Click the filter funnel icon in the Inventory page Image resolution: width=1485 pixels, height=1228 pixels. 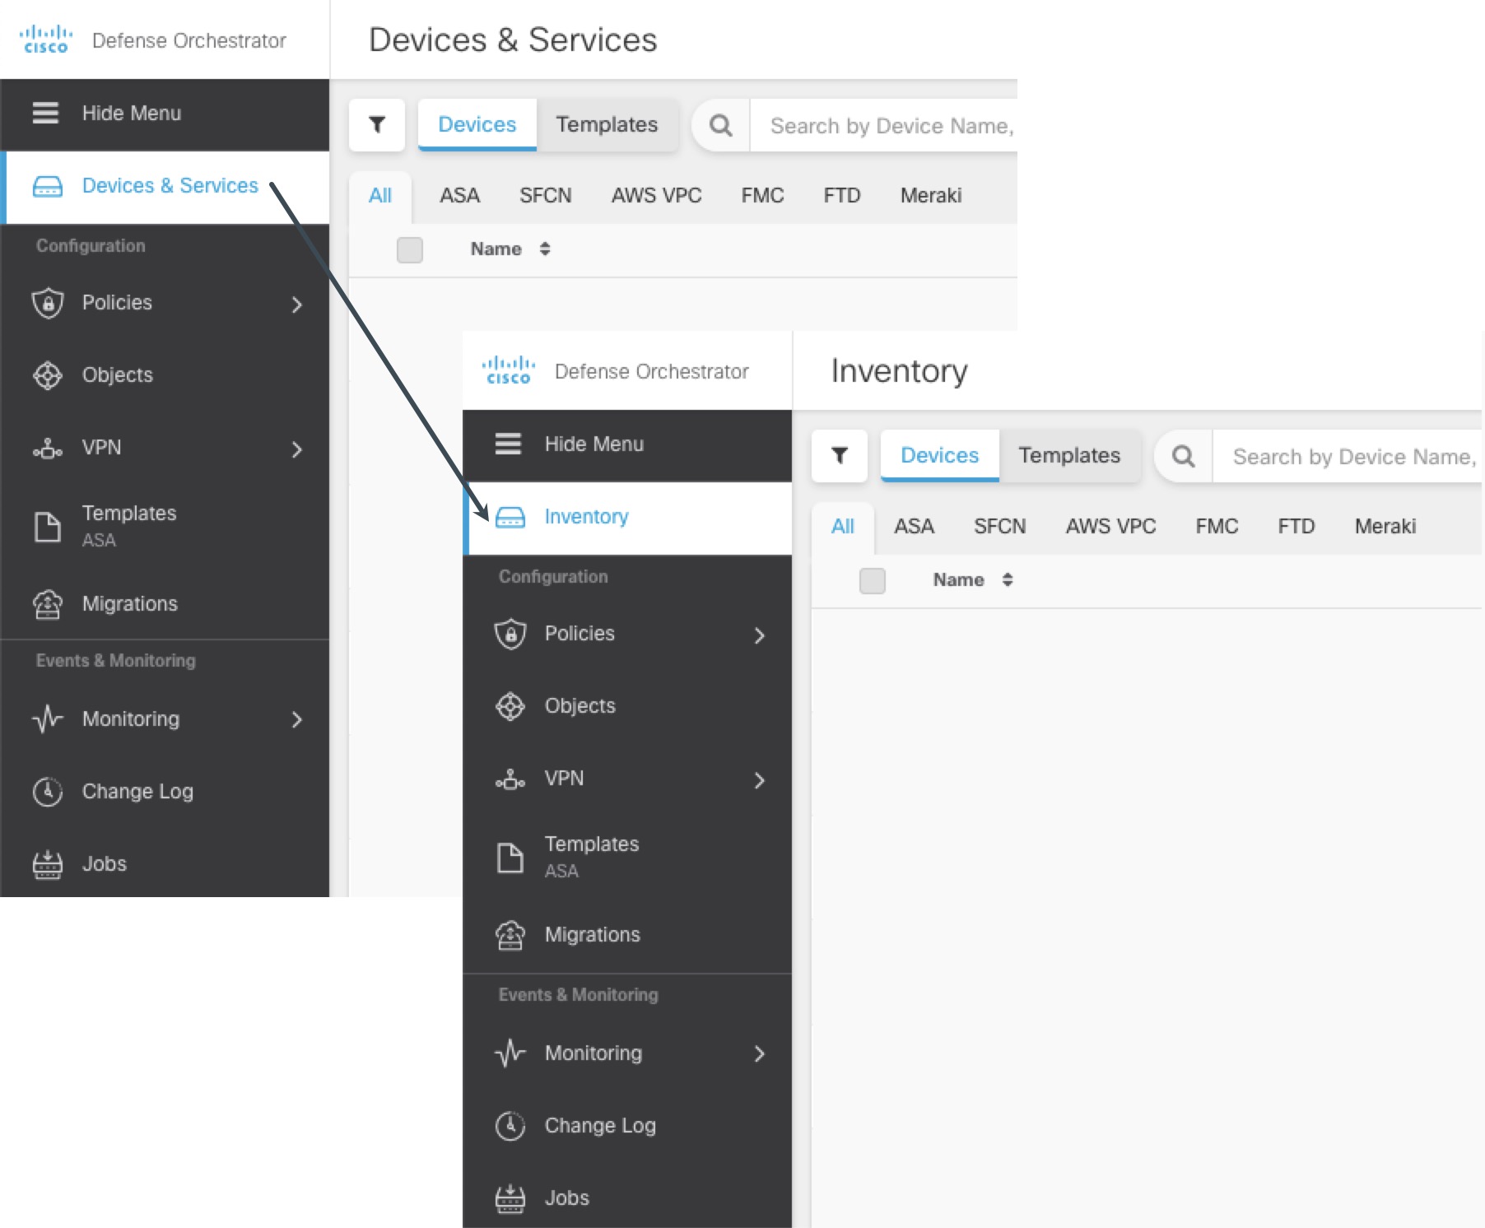click(x=839, y=455)
